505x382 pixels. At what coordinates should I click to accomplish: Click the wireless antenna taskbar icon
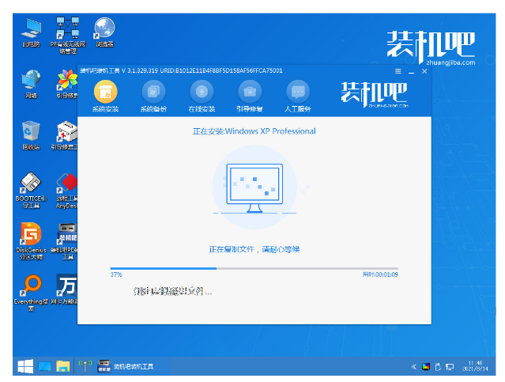[85, 366]
